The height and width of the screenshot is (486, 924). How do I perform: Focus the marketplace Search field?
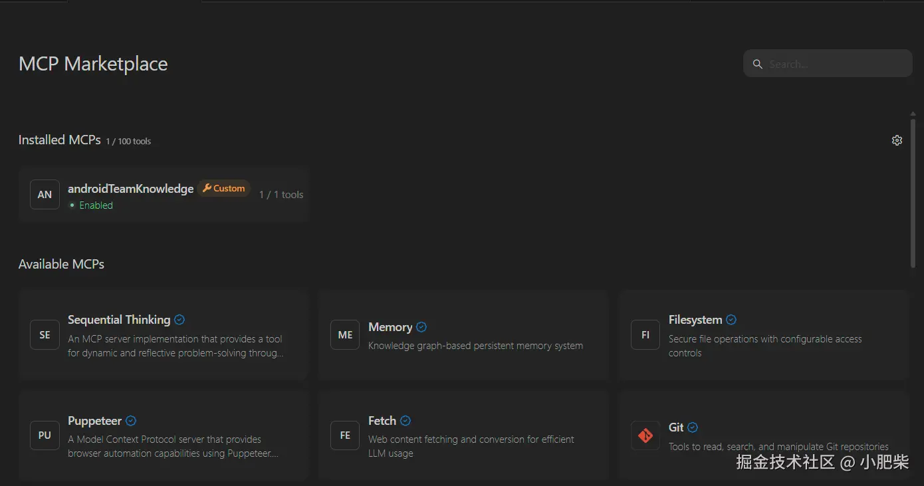pos(828,64)
